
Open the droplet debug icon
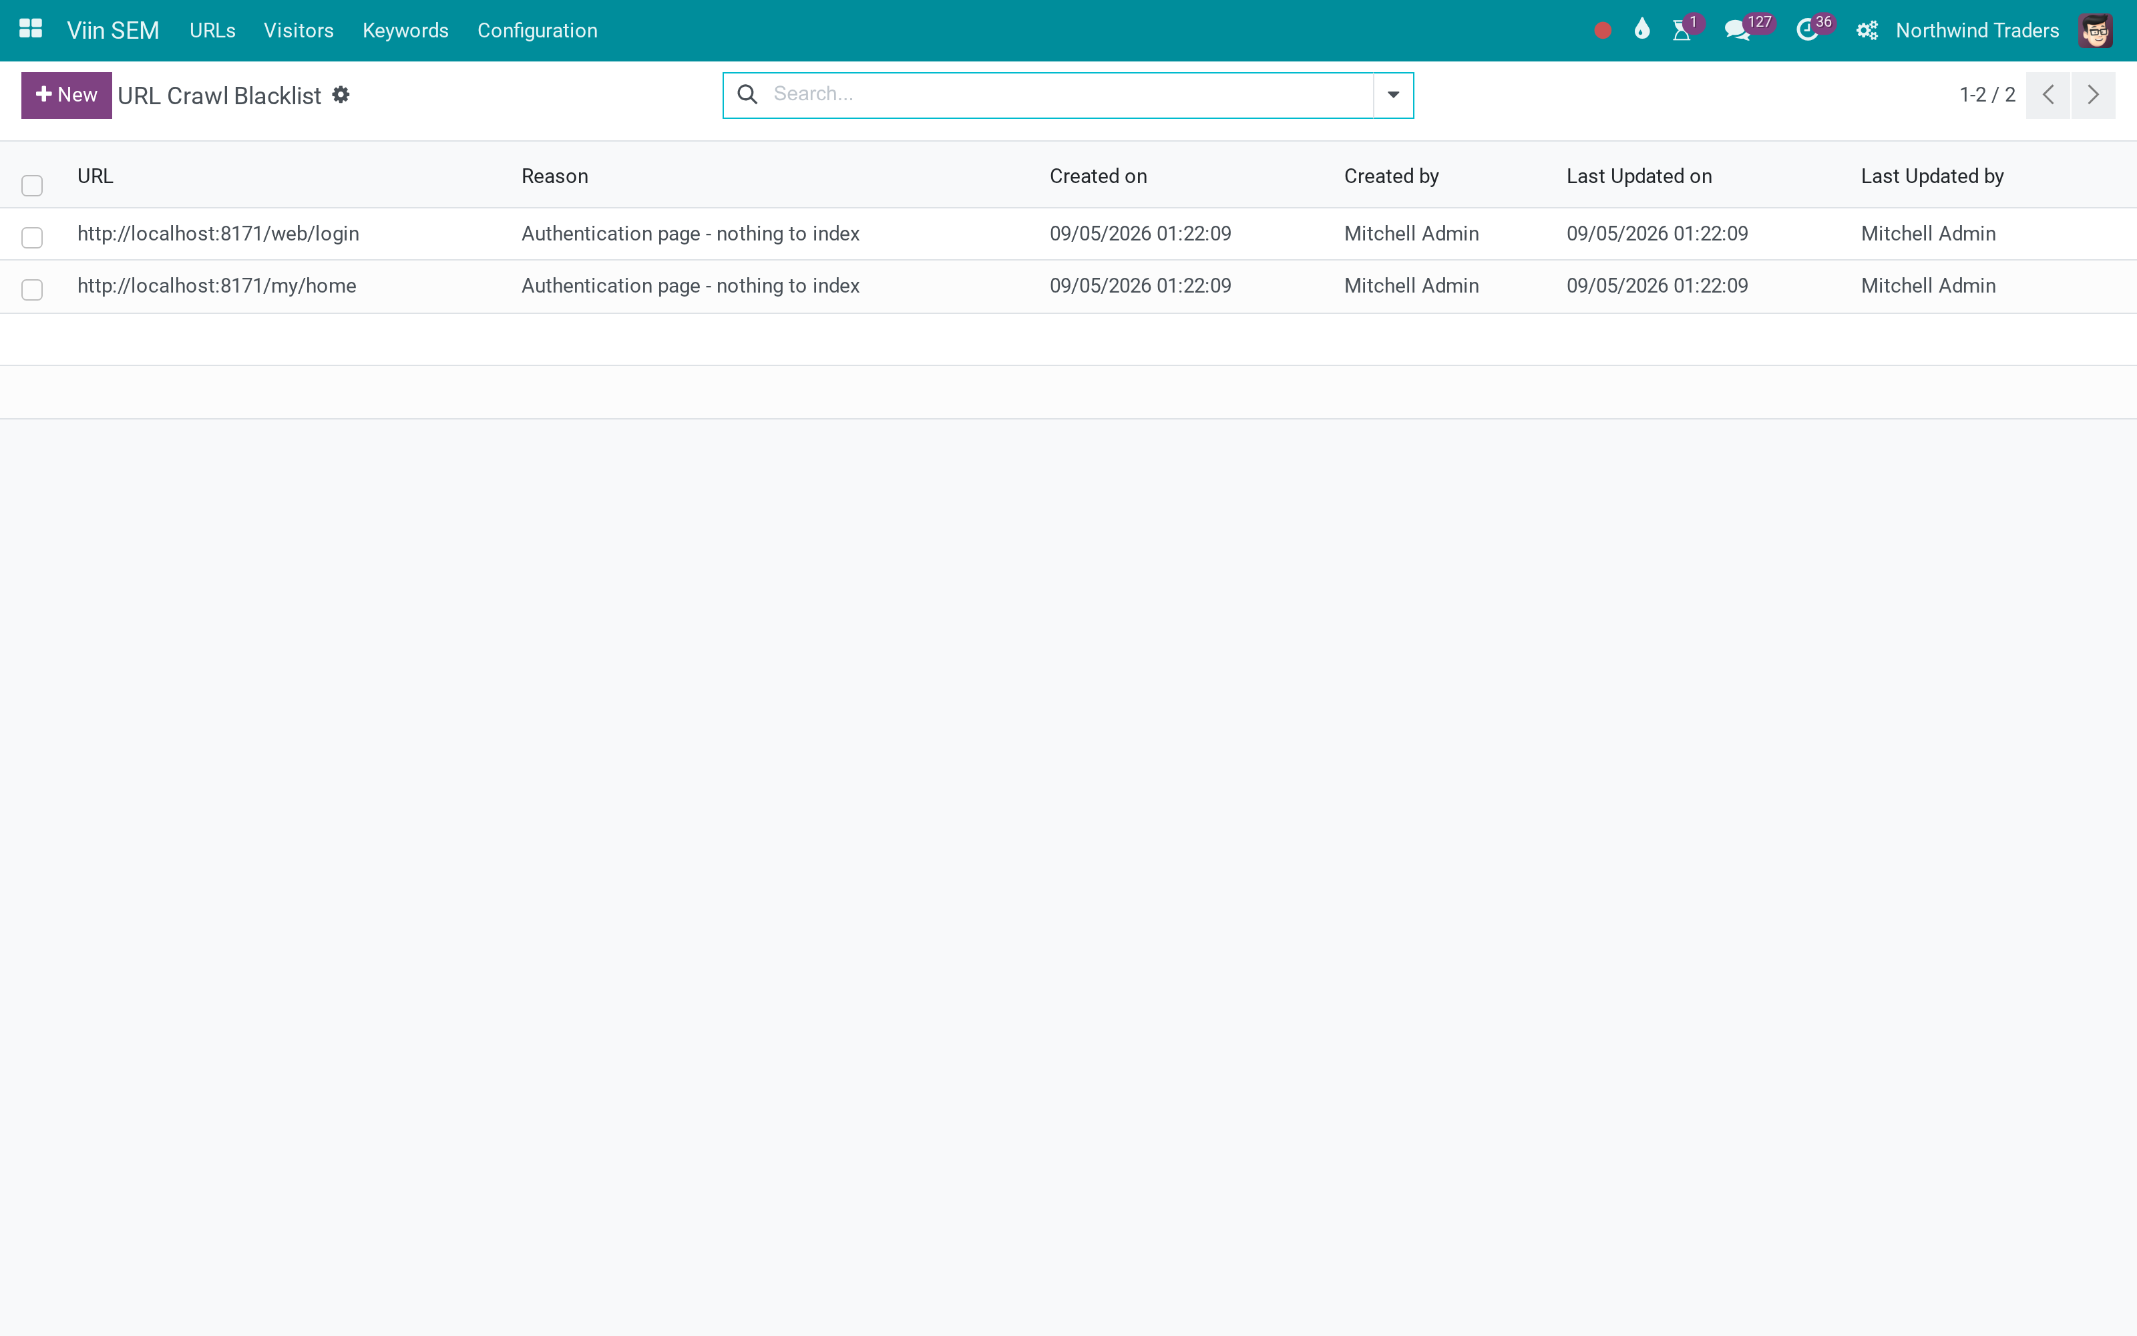1641,29
